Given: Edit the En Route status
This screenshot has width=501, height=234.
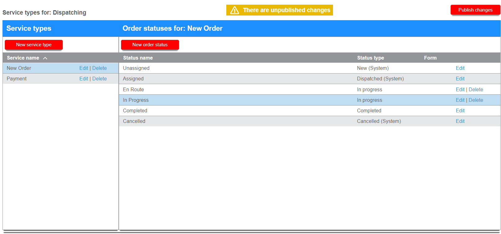Looking at the screenshot, I should coord(460,90).
